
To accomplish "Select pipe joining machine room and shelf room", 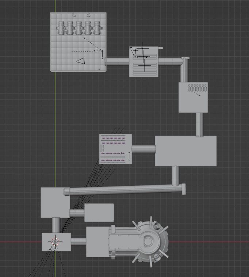I will point(118,61).
